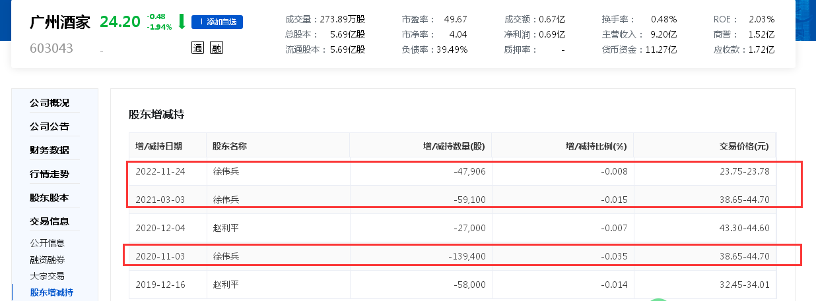The image size is (816, 301).
Task: Select the 融资融券 submenu item
Action: [x=48, y=260]
